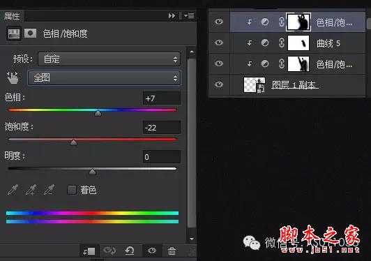371x261 pixels.
Task: Hide the unselected 色相/饱和度 layer under 曲线 5
Action: click(x=219, y=64)
